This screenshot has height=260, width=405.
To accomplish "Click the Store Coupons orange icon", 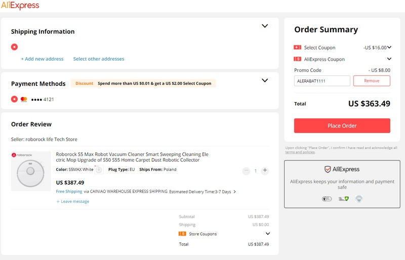I will pyautogui.click(x=182, y=234).
